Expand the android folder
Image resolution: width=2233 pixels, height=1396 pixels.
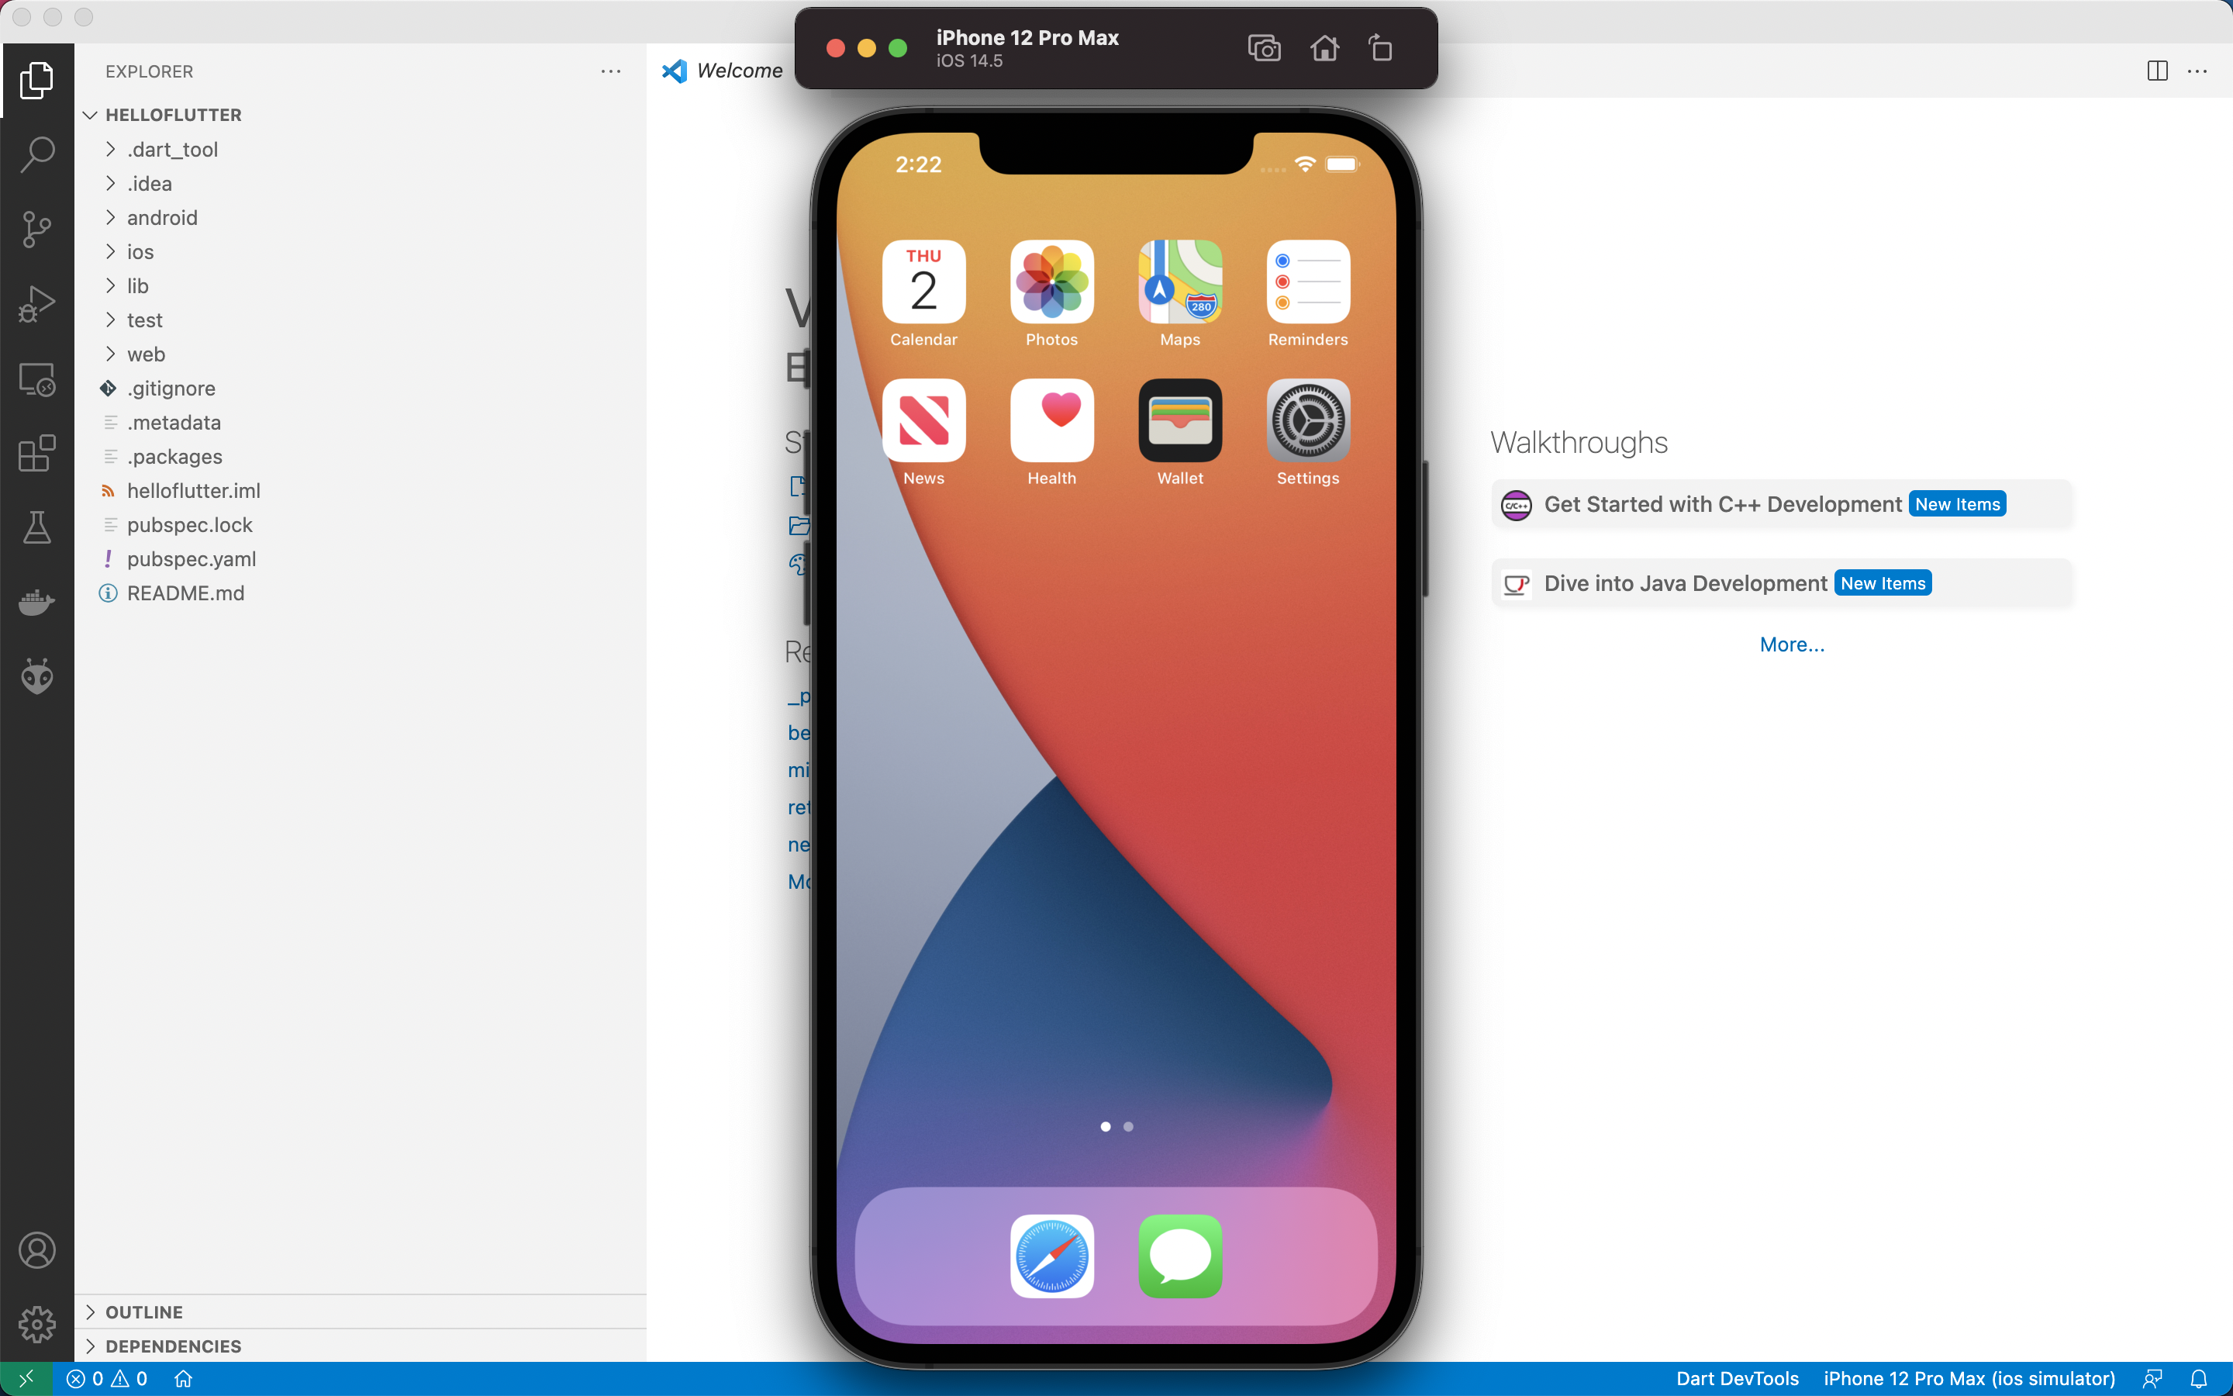360,218
